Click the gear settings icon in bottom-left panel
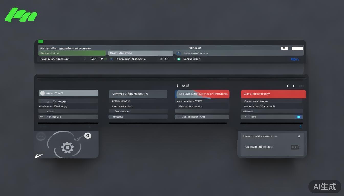 point(67,148)
